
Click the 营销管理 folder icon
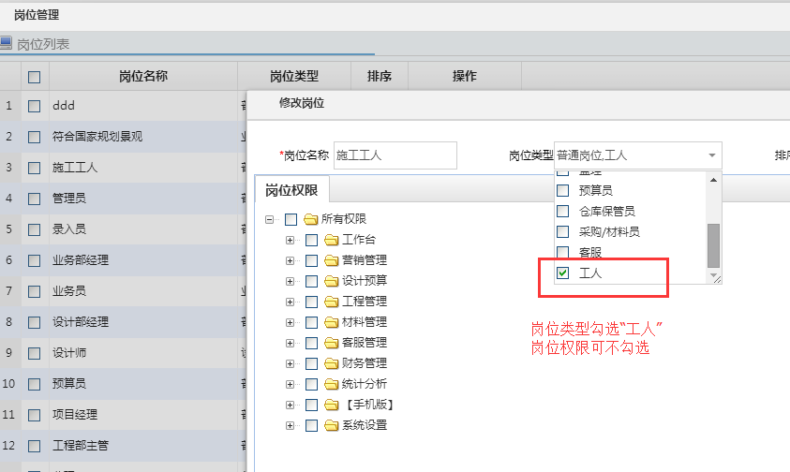[332, 260]
